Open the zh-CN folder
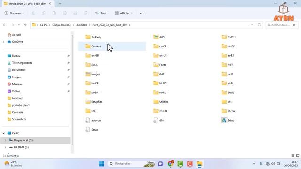Screen dimensions: 301x169 160,111
